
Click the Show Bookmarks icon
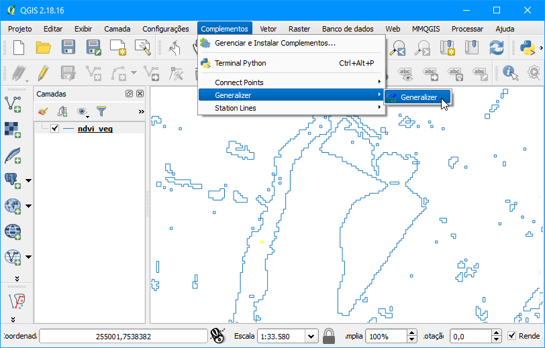pos(472,48)
